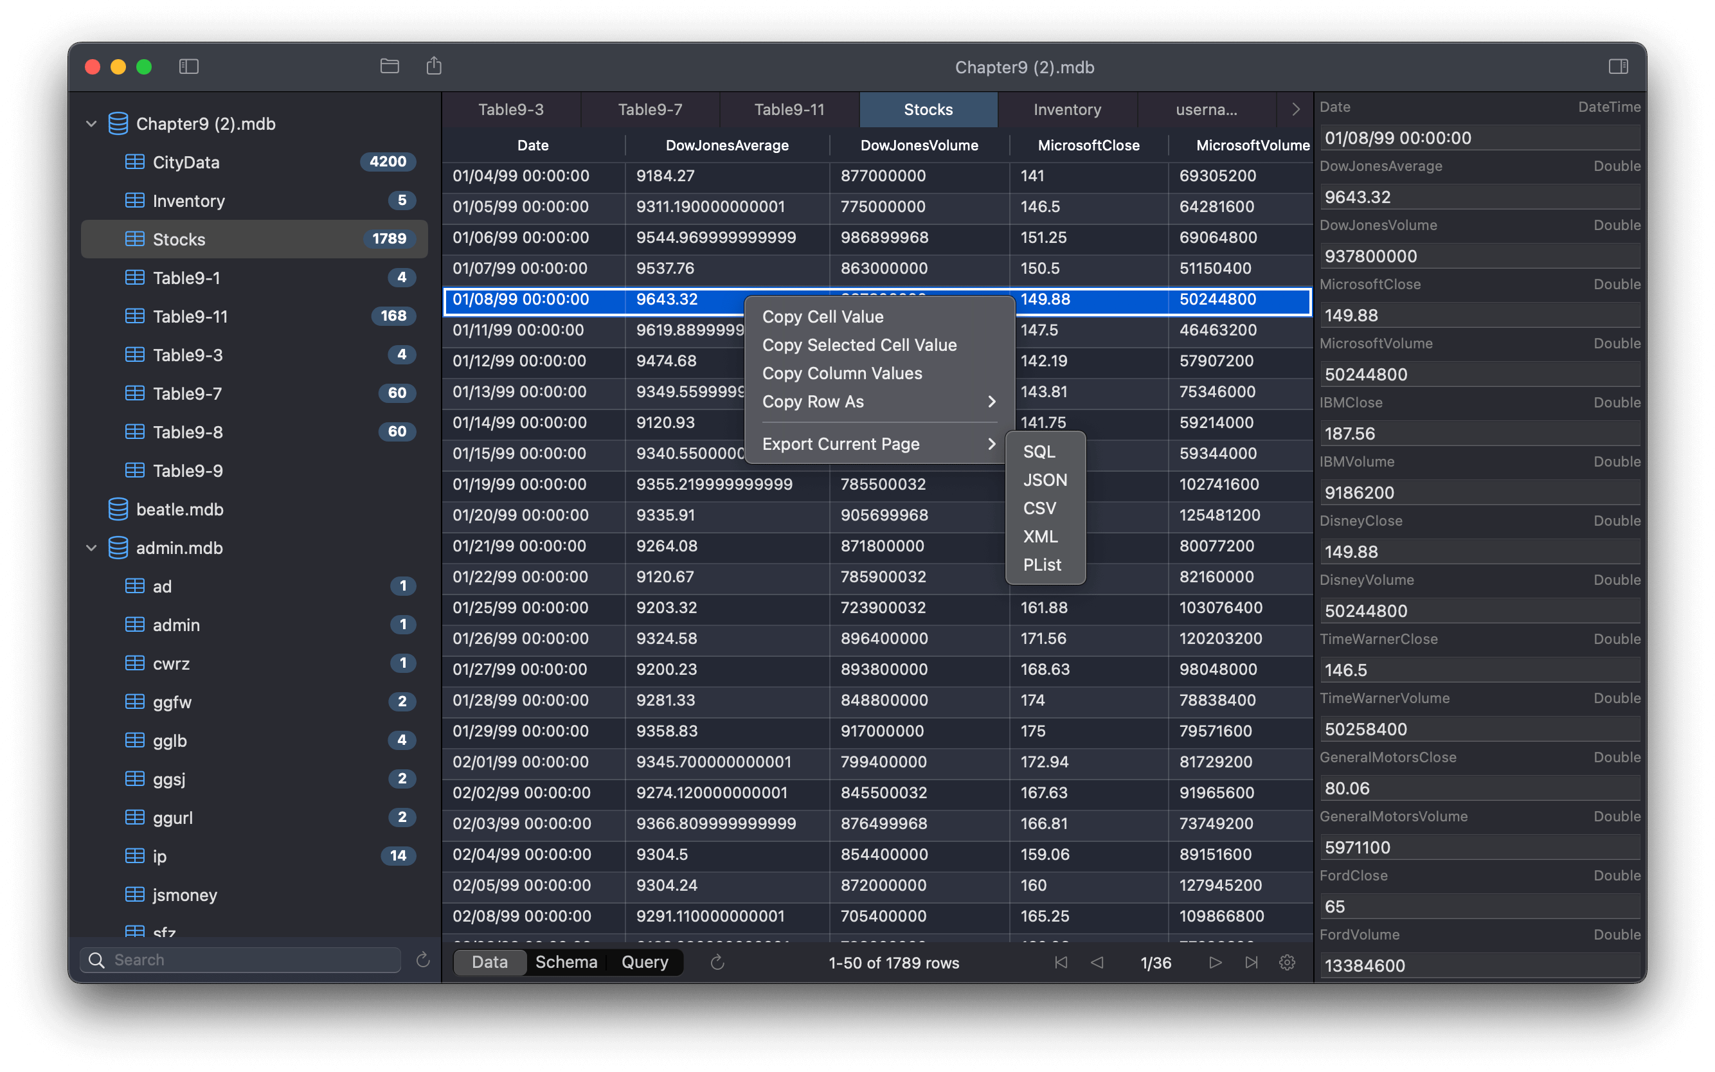Switch to the Schema view
The width and height of the screenshot is (1715, 1072).
click(566, 962)
